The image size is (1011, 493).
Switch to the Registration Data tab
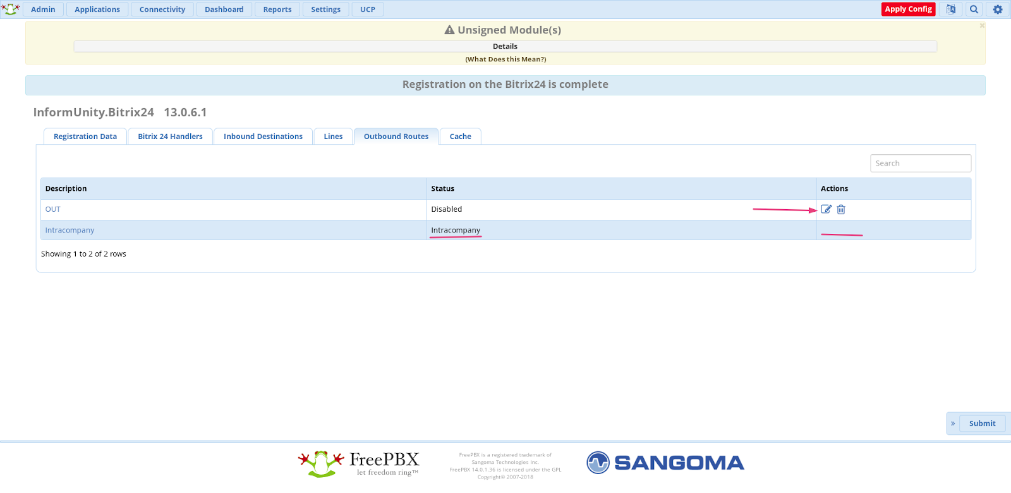pos(85,137)
